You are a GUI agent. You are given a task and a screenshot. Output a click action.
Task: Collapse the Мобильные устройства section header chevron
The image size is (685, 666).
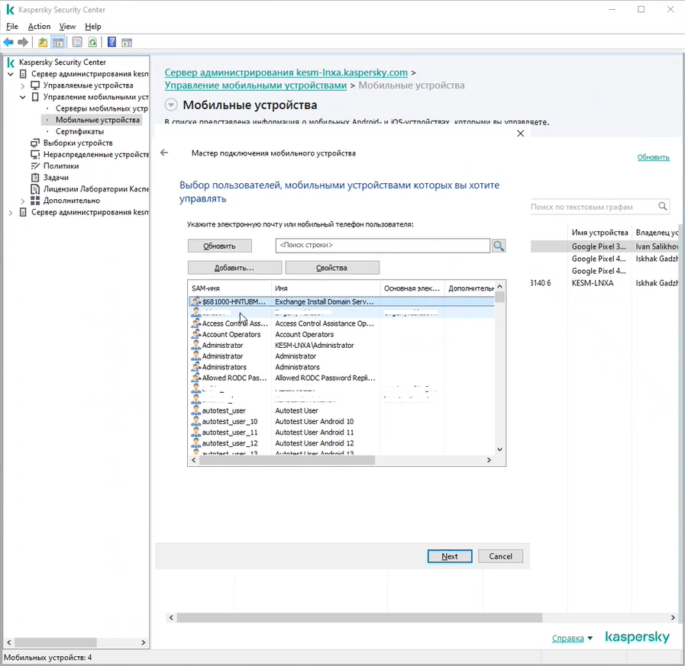tap(171, 105)
